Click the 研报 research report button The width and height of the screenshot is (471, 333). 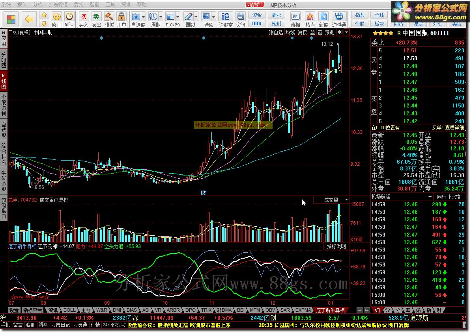[277, 15]
